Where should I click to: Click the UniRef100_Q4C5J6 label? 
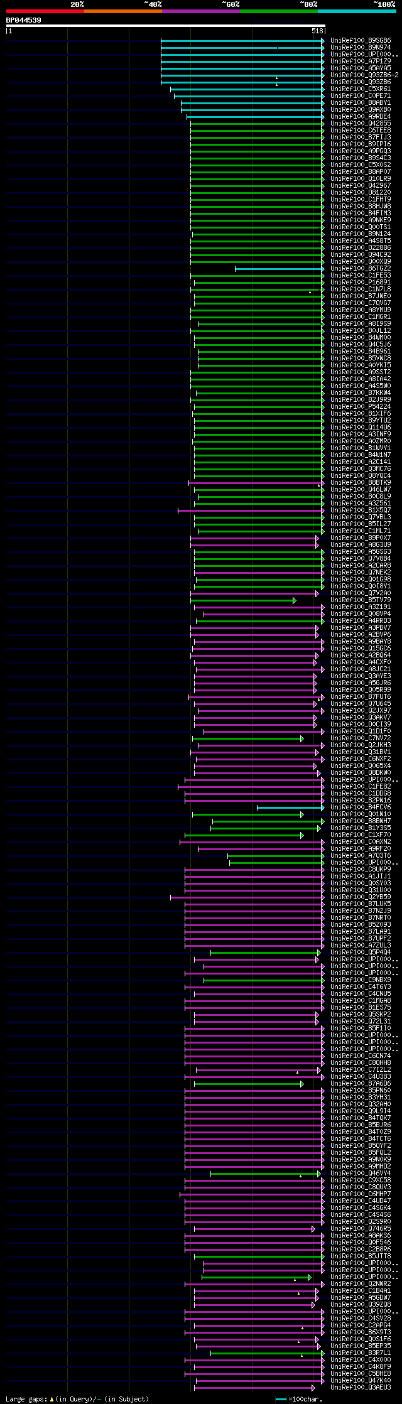pyautogui.click(x=361, y=345)
